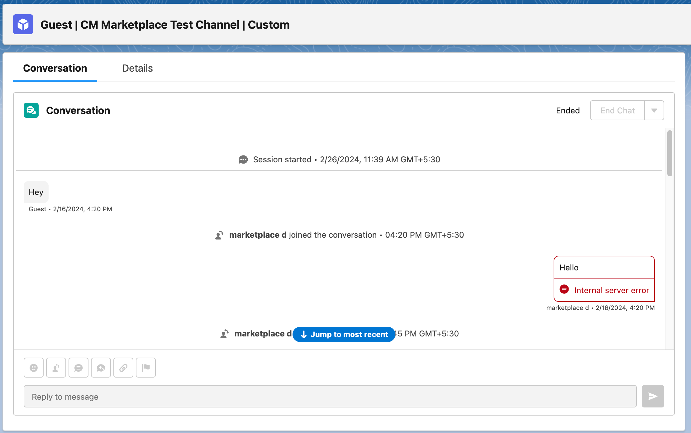Click the 'Session started' timestamp line

pos(339,159)
